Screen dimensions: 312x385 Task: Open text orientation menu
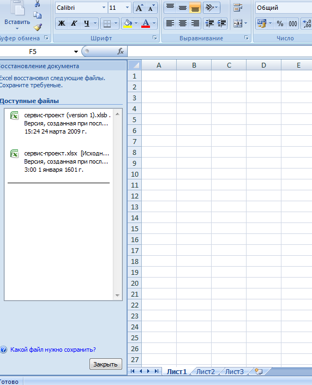(211, 8)
